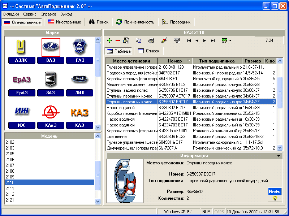Click the copy icon in toolbar
Viewport: 289px width, 216px height.
138,40
